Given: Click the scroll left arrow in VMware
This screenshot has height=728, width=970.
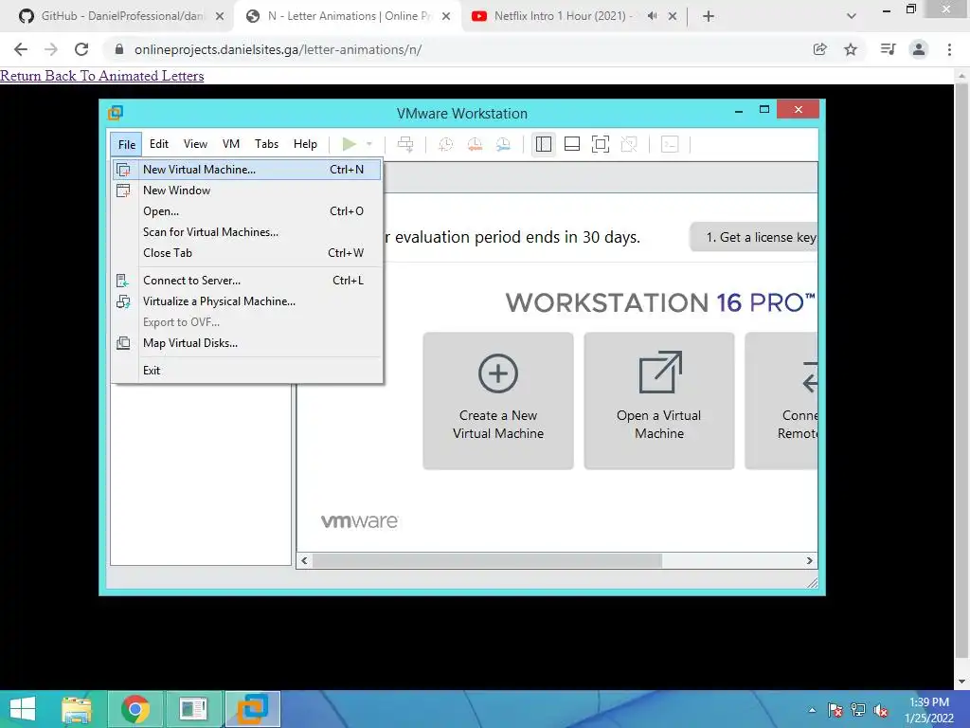Looking at the screenshot, I should click(x=304, y=561).
